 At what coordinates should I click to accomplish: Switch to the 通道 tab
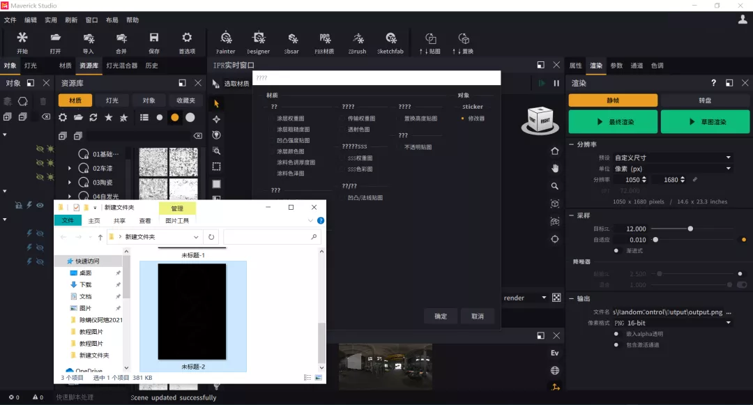click(x=637, y=66)
